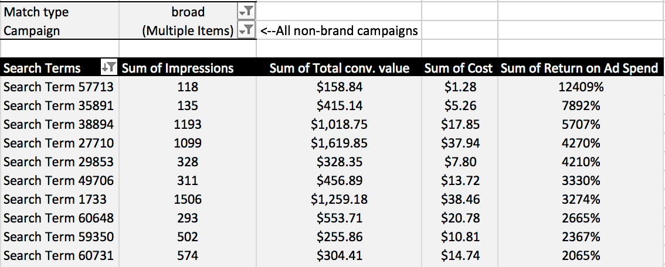665x267 pixels.
Task: Select the Sum of Total conv. value header
Action: click(340, 68)
